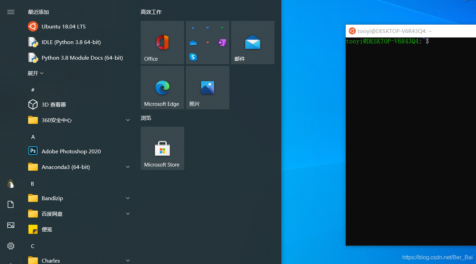476x264 pixels.
Task: Open Documents from the Start sidebar
Action: (x=10, y=204)
